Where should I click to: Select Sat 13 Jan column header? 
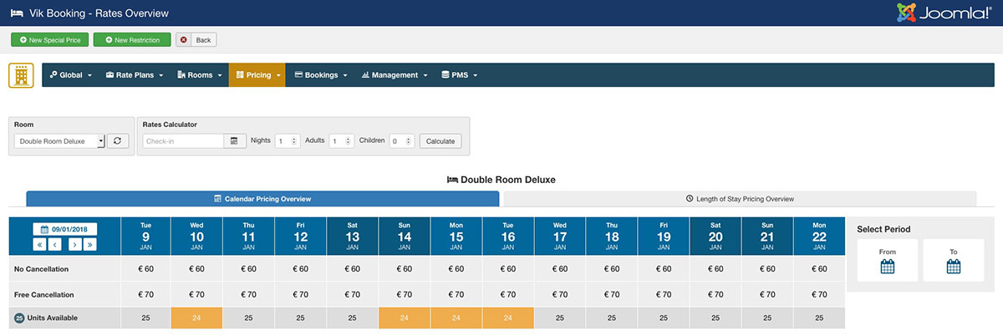pyautogui.click(x=353, y=236)
